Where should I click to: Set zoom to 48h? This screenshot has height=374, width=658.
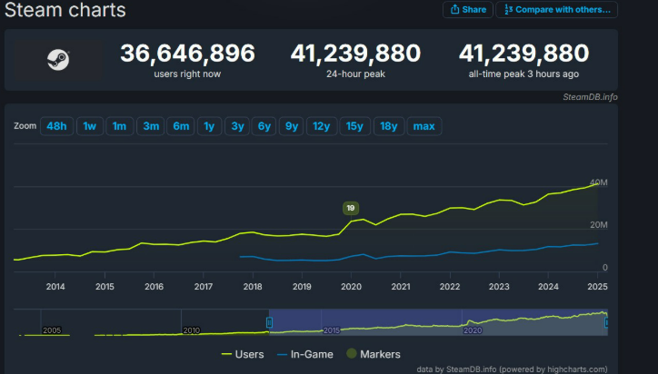(56, 126)
